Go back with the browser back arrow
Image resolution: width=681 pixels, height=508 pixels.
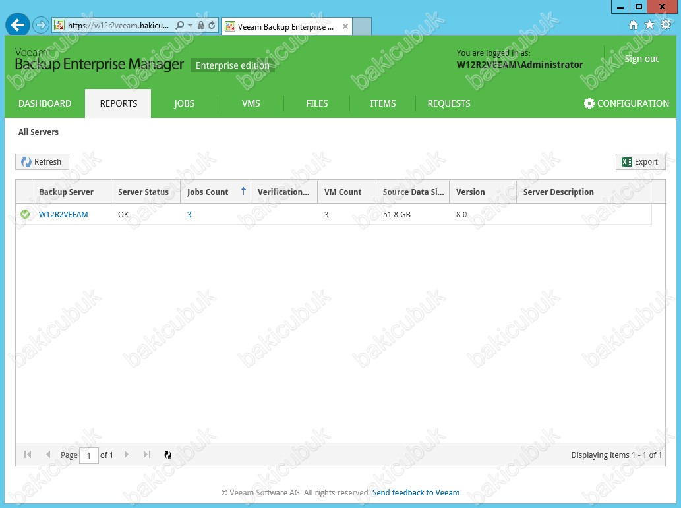coord(17,25)
